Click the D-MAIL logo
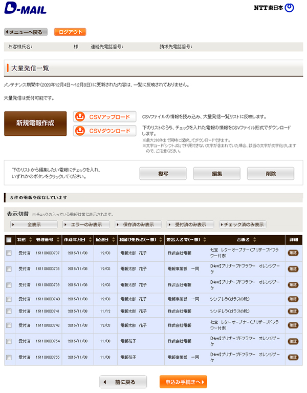The height and width of the screenshot is (393, 307). pyautogui.click(x=25, y=8)
